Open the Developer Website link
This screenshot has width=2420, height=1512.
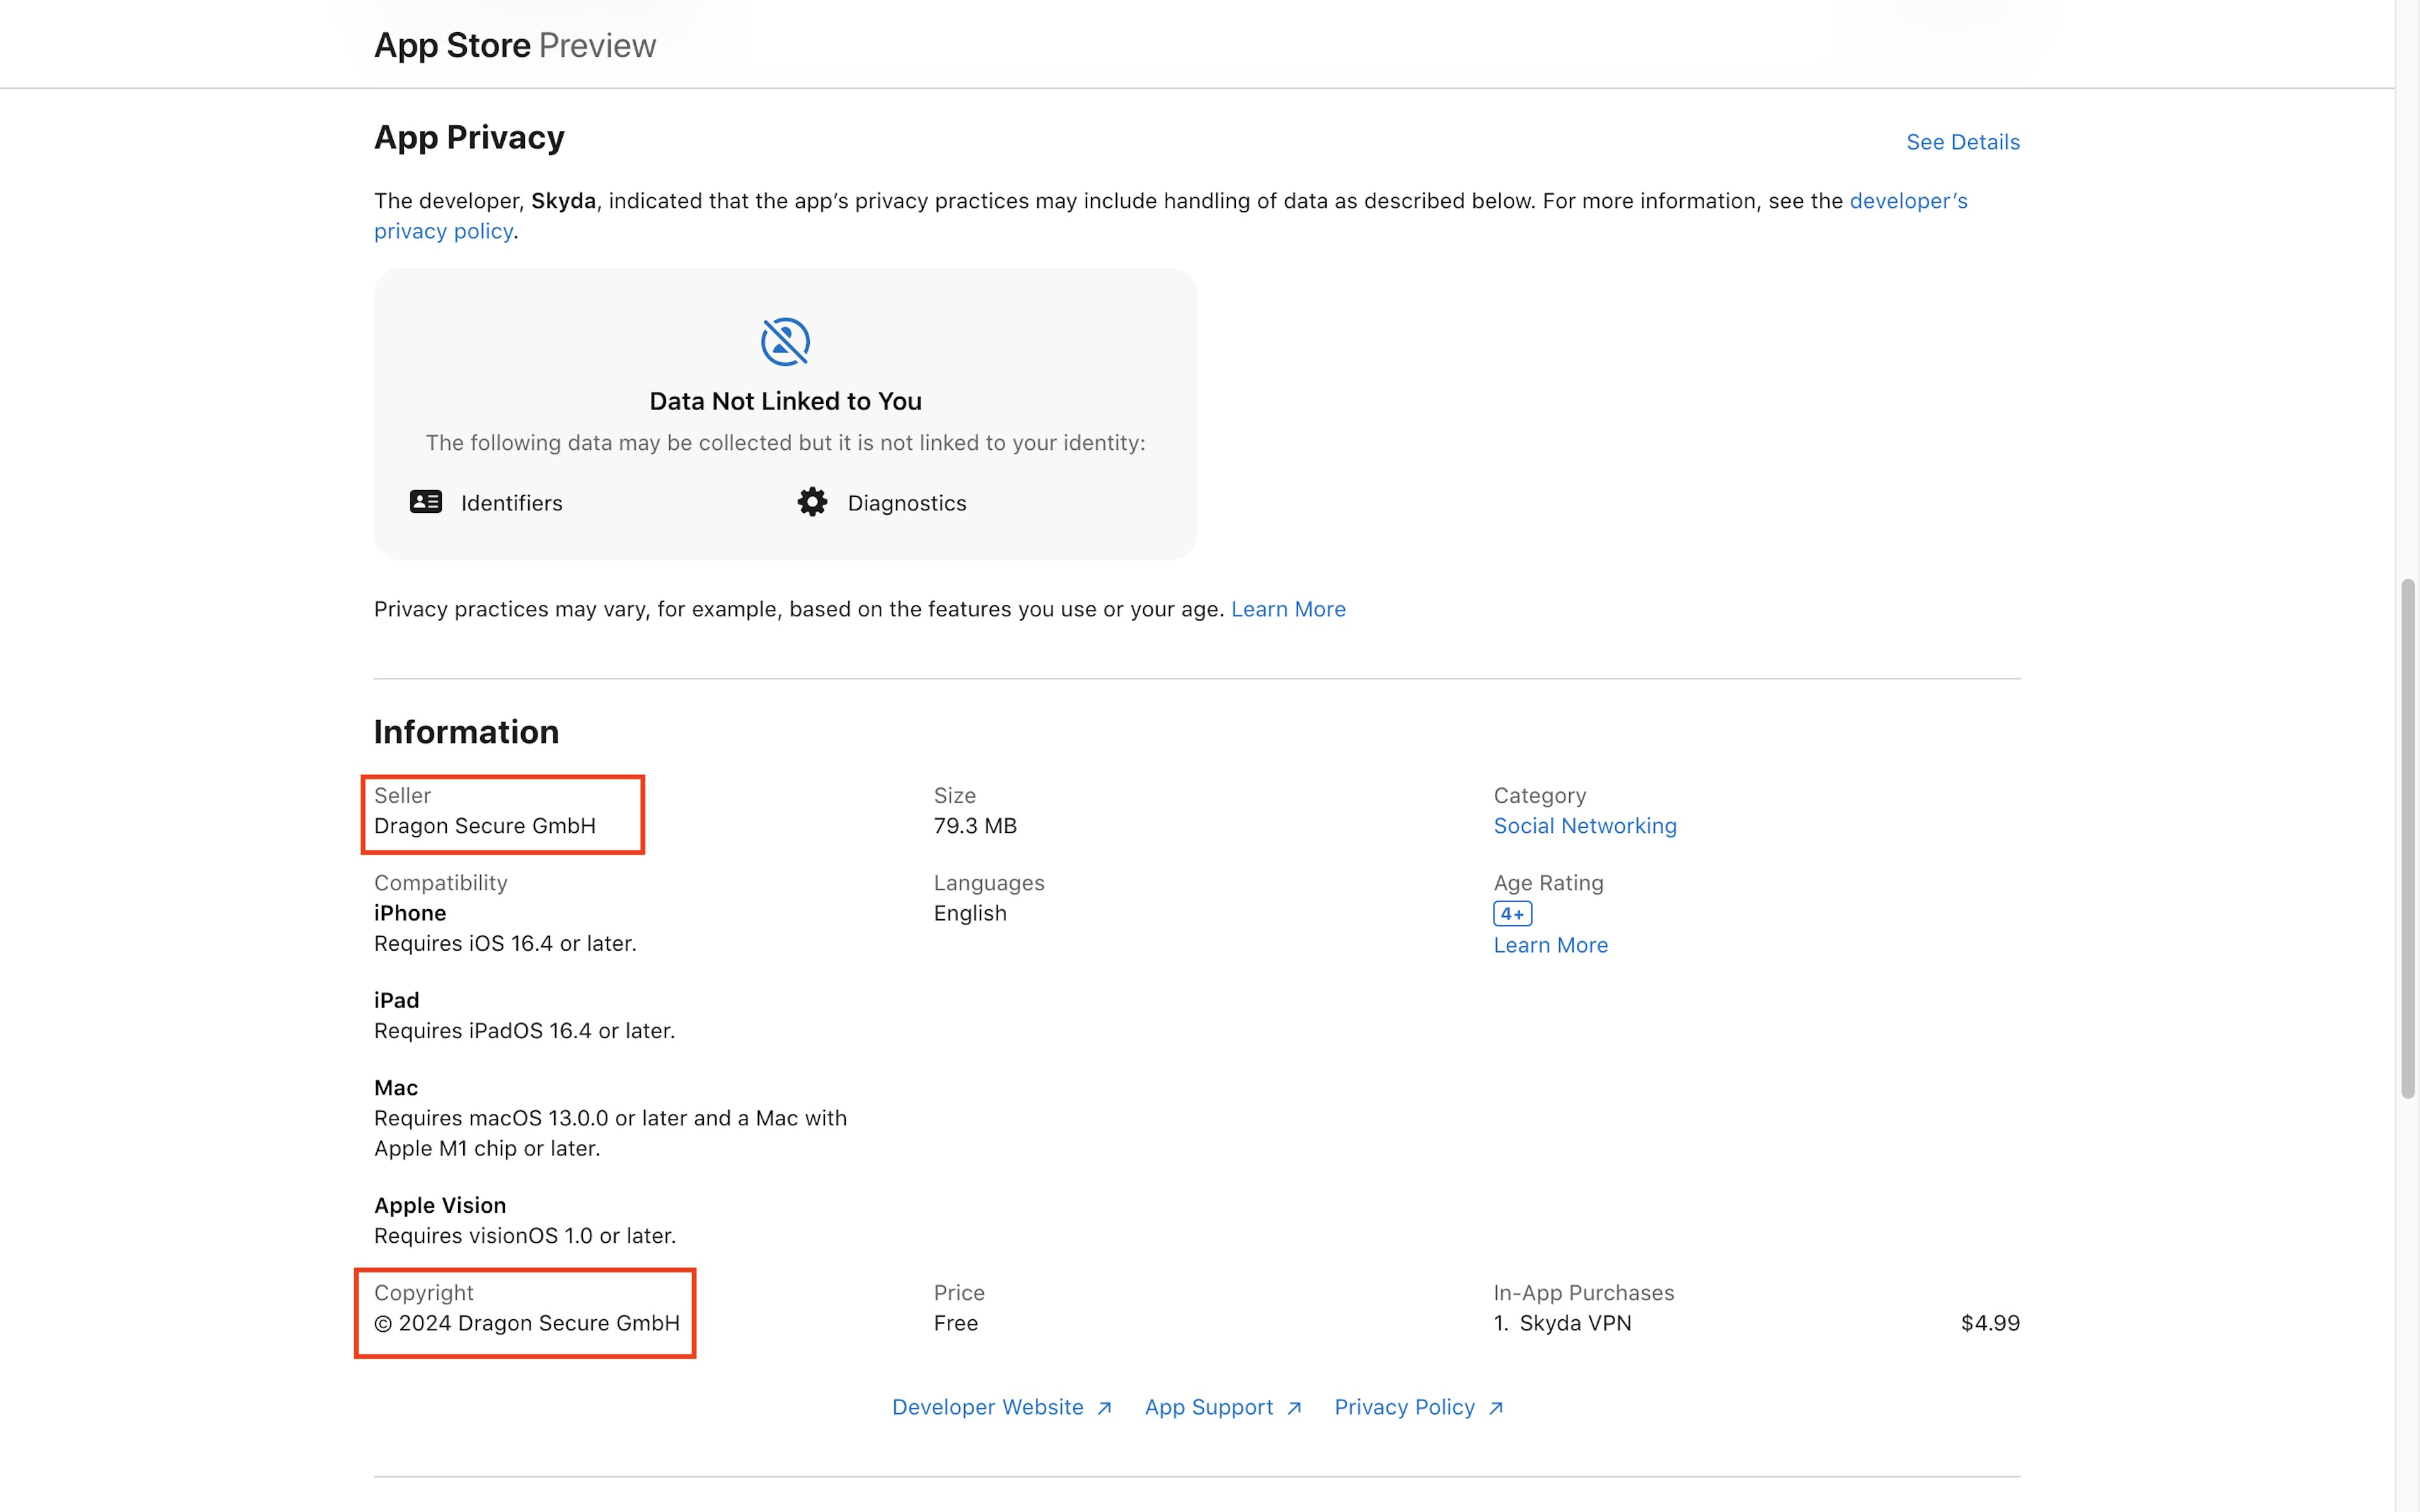[987, 1407]
